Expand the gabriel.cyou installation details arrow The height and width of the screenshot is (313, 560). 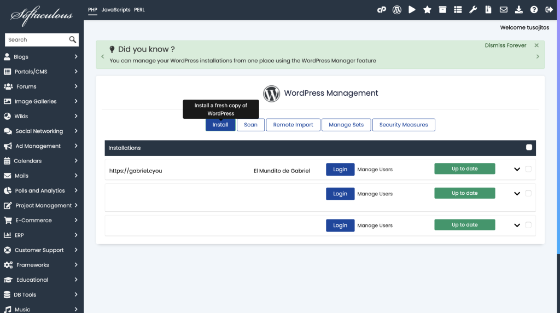(x=517, y=169)
